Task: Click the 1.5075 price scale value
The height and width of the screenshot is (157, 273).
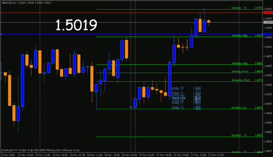Action: [x=268, y=9]
